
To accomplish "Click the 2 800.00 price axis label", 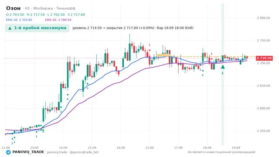I will pos(263,18).
